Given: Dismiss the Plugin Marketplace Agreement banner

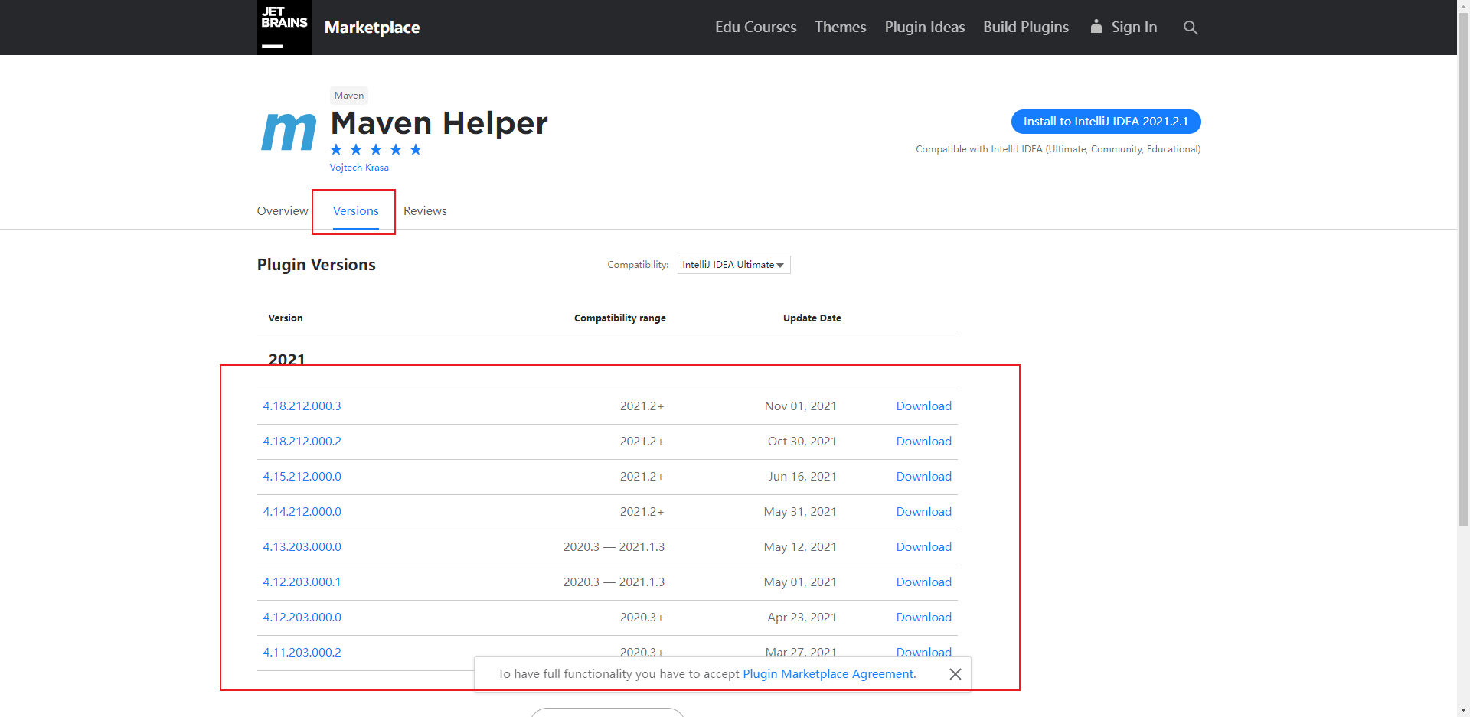Looking at the screenshot, I should click(955, 673).
